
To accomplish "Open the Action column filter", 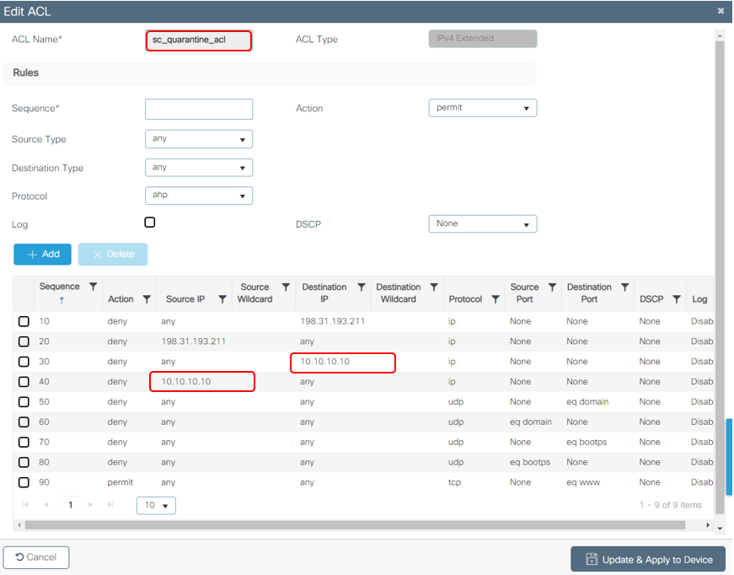I will click(147, 299).
